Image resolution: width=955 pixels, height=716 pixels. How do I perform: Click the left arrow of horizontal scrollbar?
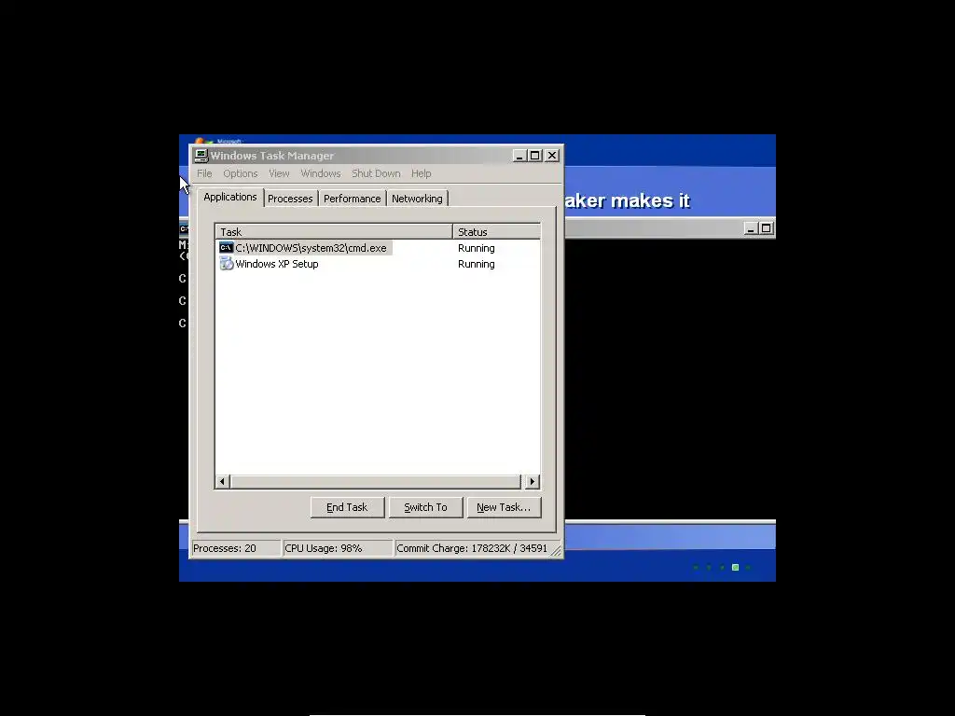tap(222, 482)
